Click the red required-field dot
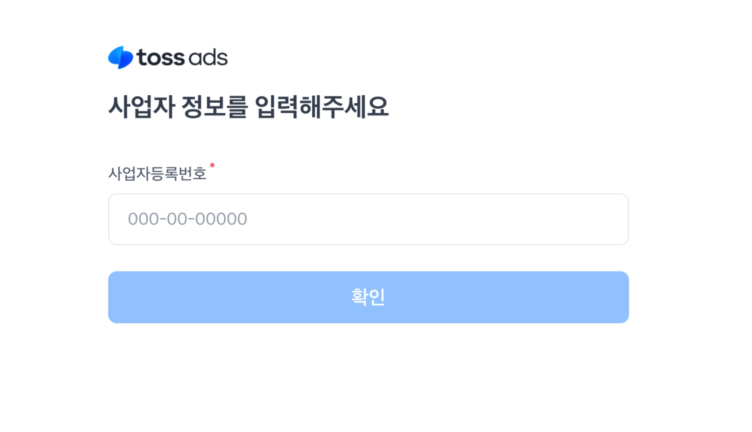Image resolution: width=752 pixels, height=432 pixels. [212, 165]
